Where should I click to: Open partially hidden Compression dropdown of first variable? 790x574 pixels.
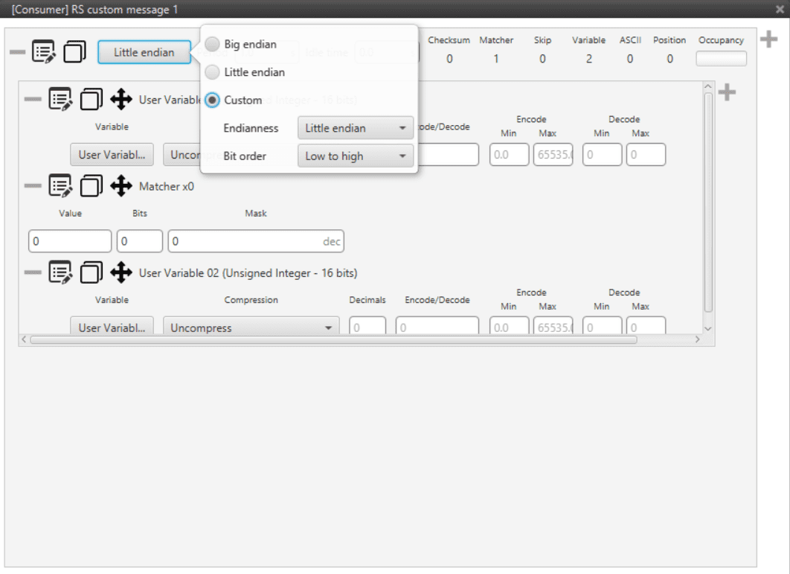[x=182, y=155]
